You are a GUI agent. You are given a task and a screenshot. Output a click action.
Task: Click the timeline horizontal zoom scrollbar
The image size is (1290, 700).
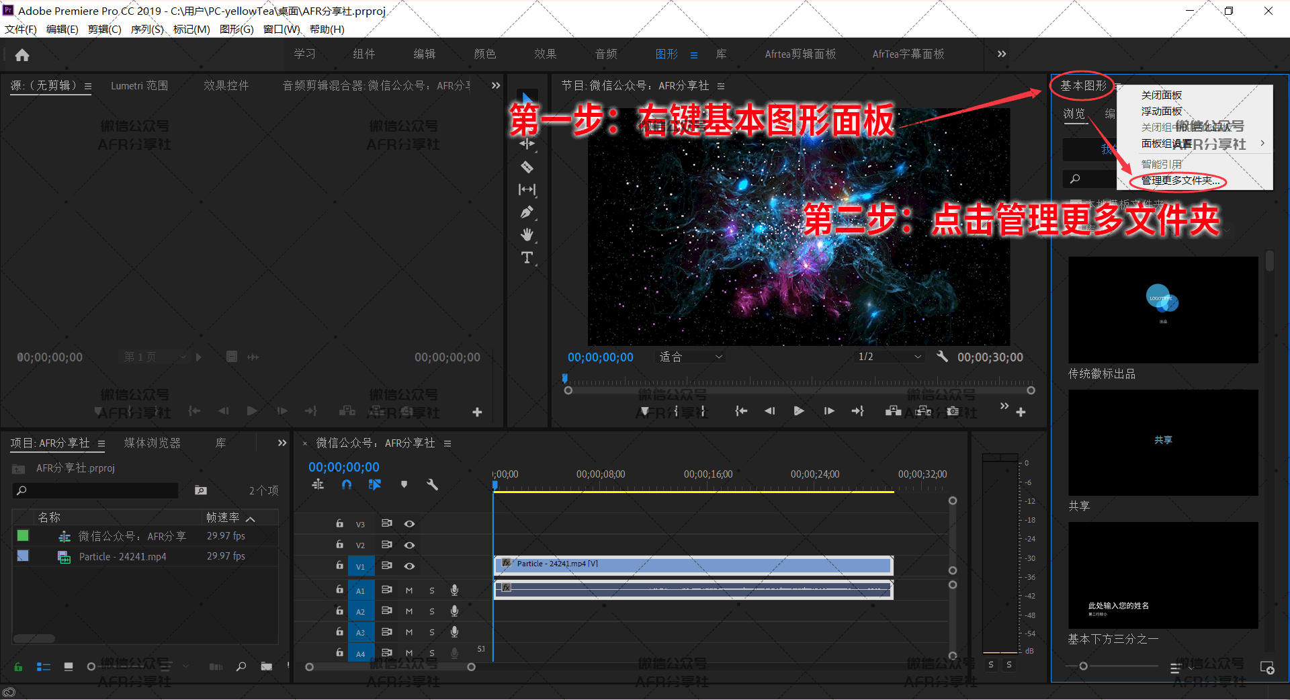390,667
